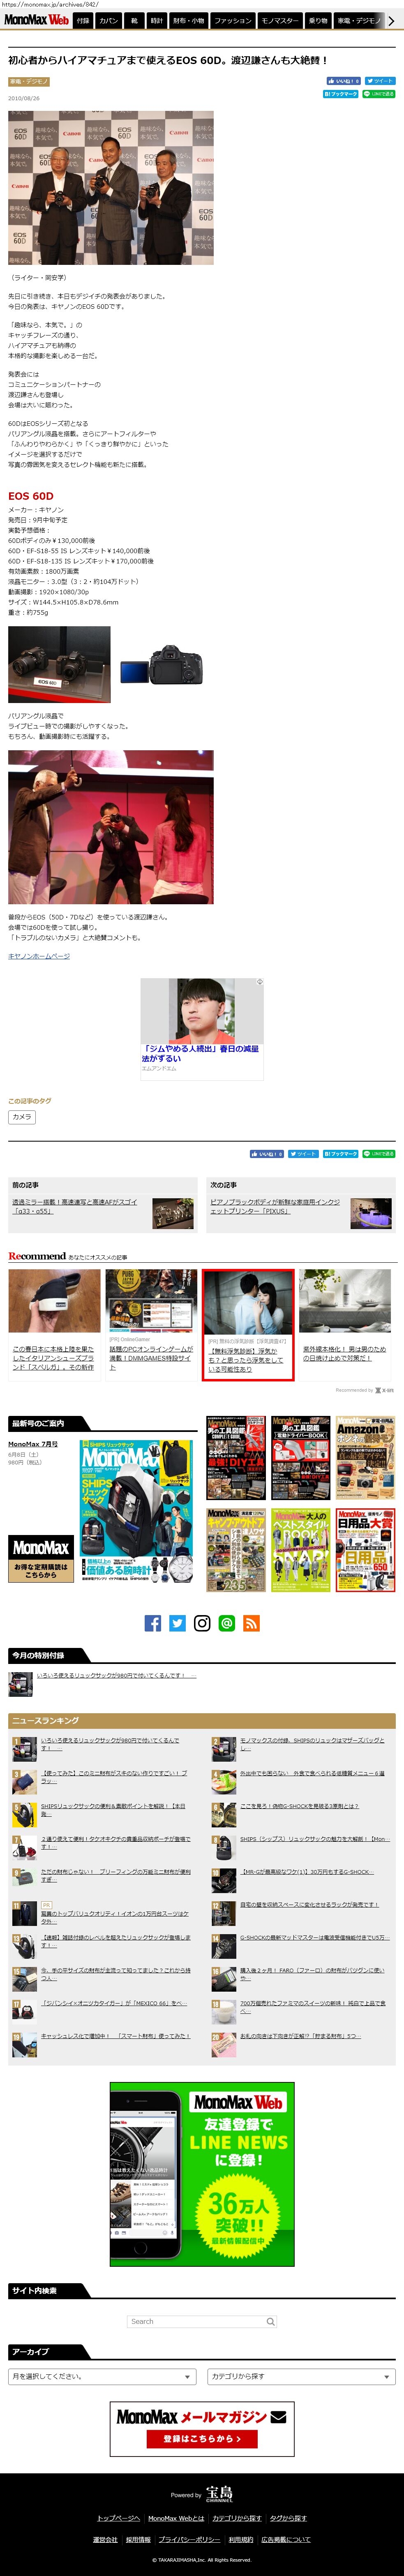404x2576 pixels.
Task: Open the キヤノンホームページ link
Action: tap(39, 956)
